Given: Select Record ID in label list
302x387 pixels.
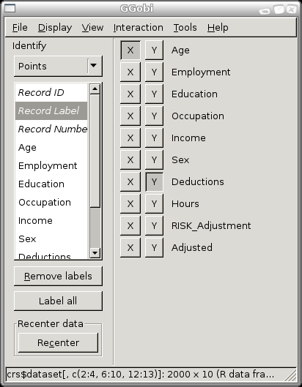Looking at the screenshot, I should 51,93.
